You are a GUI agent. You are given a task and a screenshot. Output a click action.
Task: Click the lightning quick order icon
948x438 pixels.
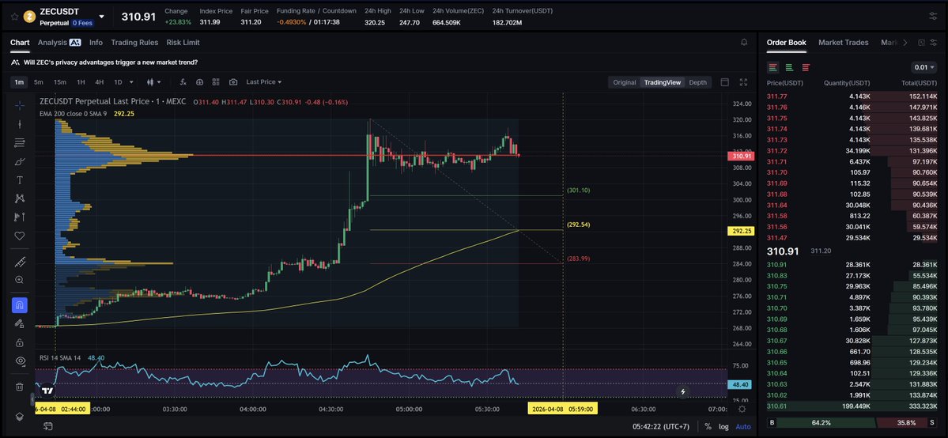[x=683, y=391]
